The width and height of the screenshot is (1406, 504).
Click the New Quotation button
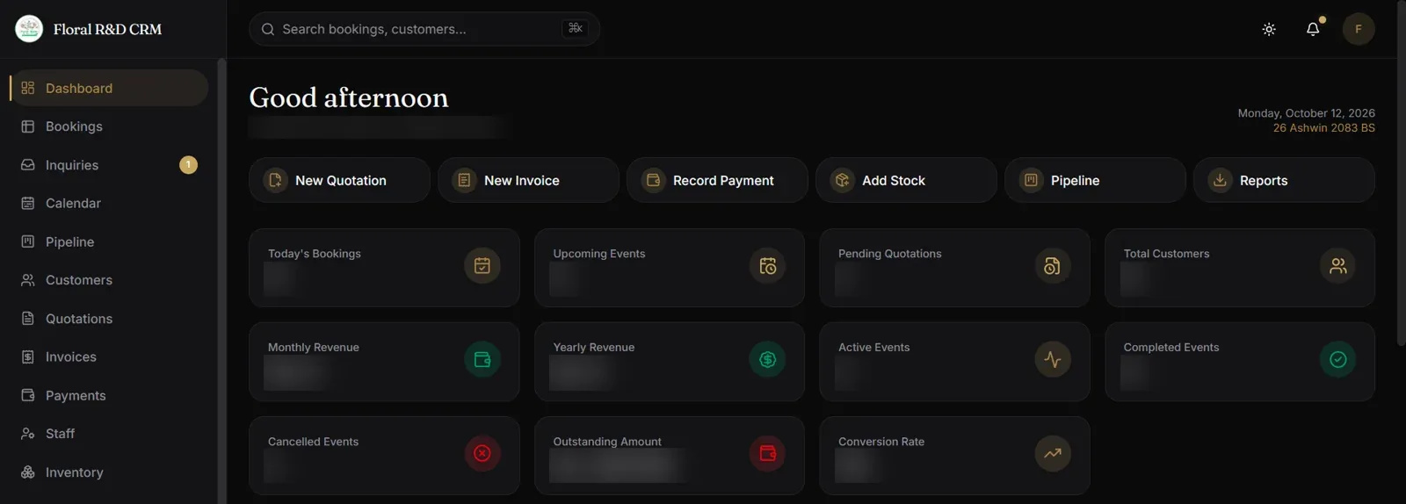(339, 180)
